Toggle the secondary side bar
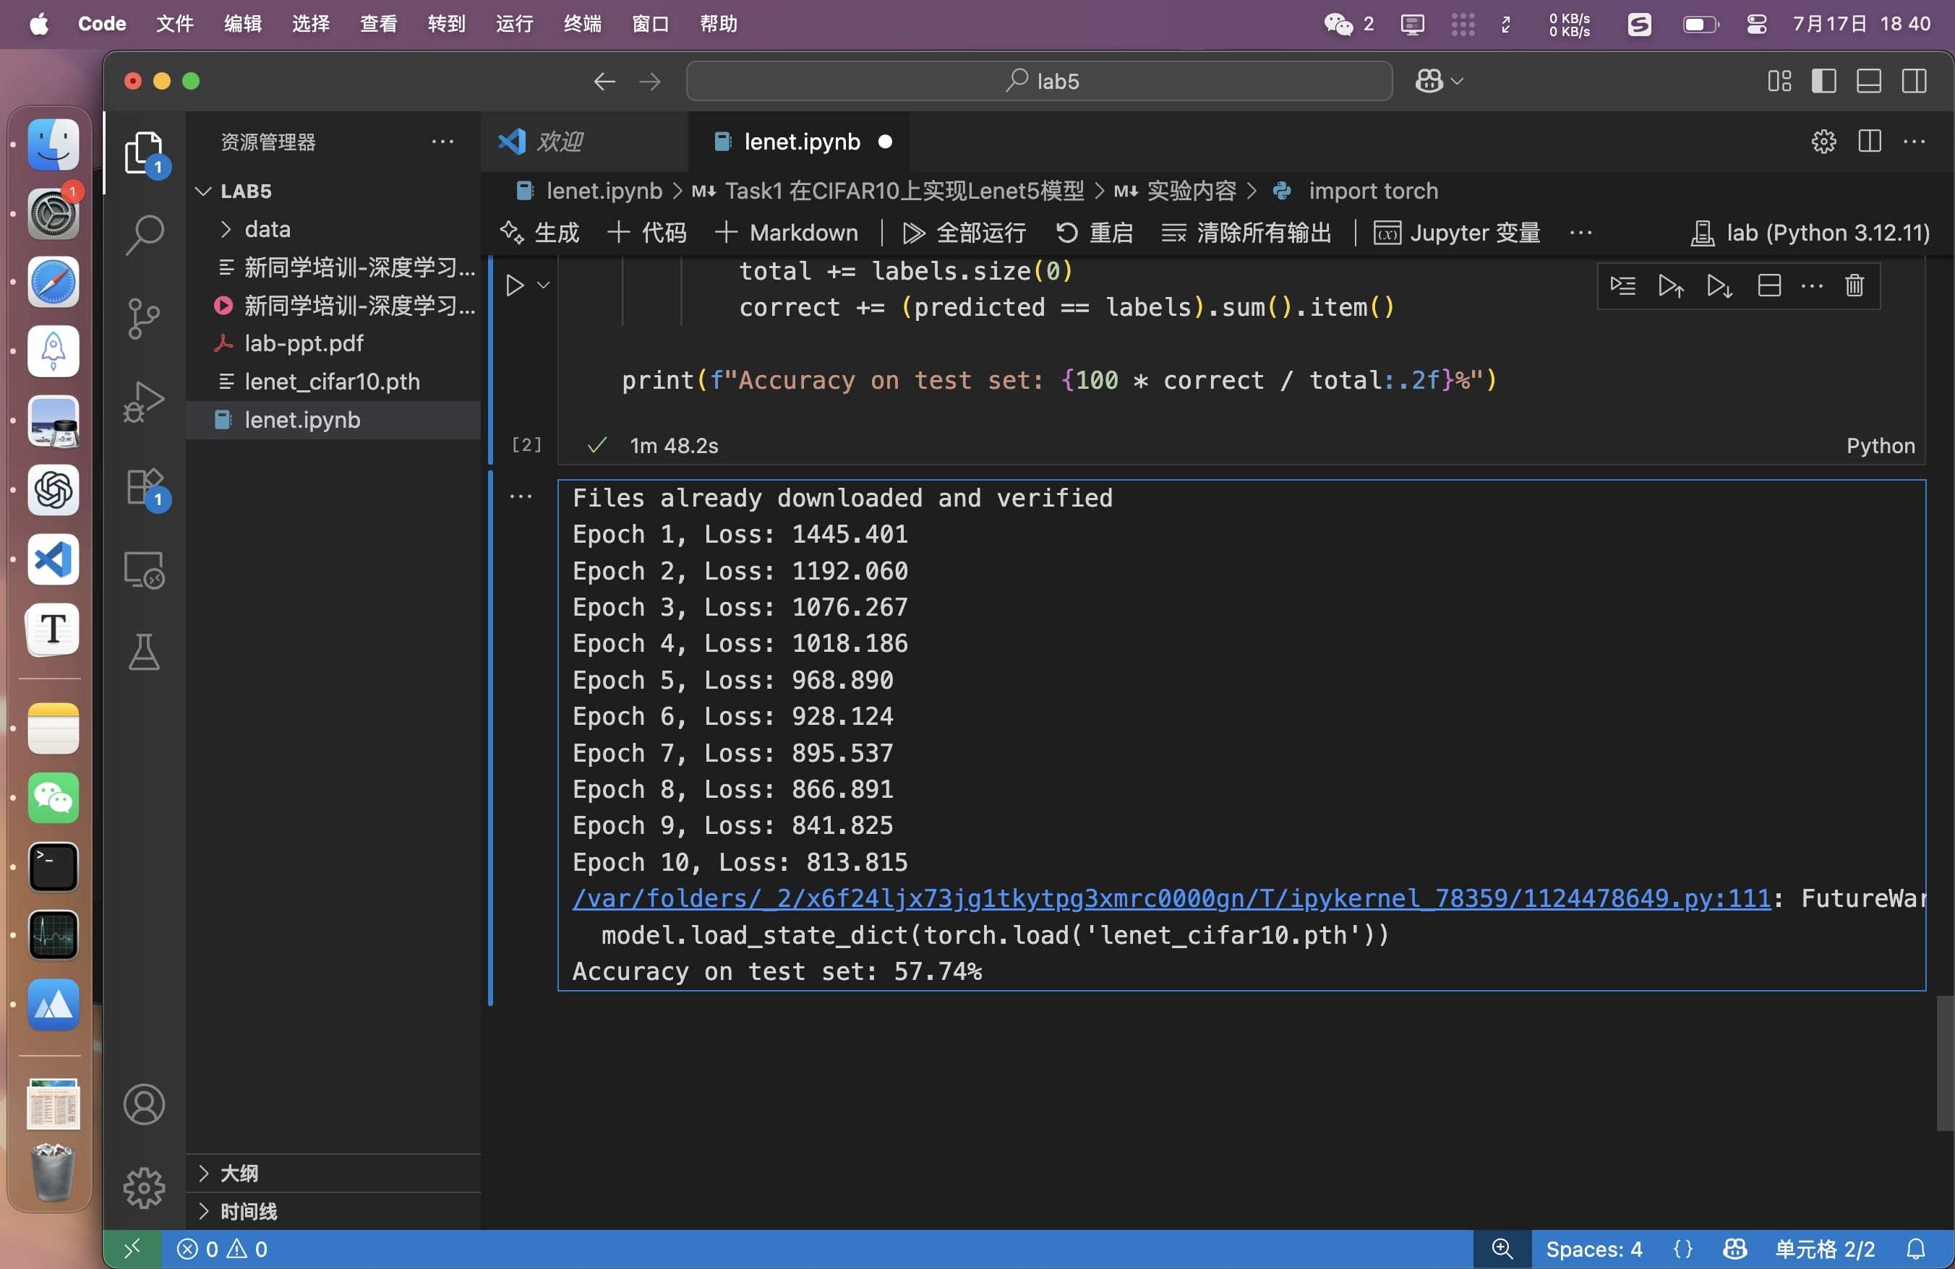Screen dimensions: 1955x1269 (x=1914, y=81)
